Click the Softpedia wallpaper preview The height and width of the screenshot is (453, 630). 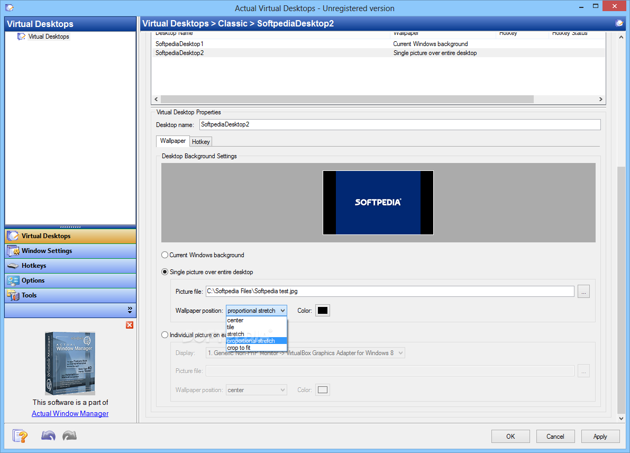click(x=378, y=203)
